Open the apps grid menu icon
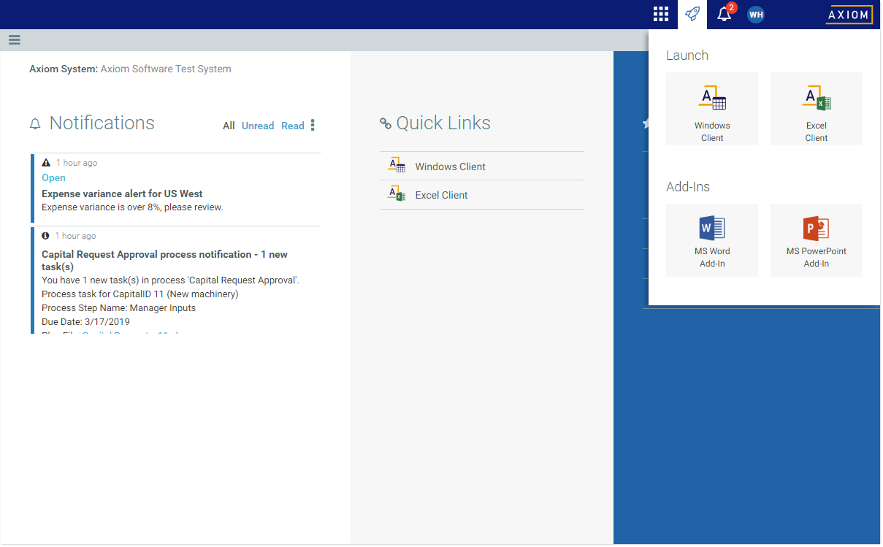This screenshot has width=883, height=547. pos(660,14)
